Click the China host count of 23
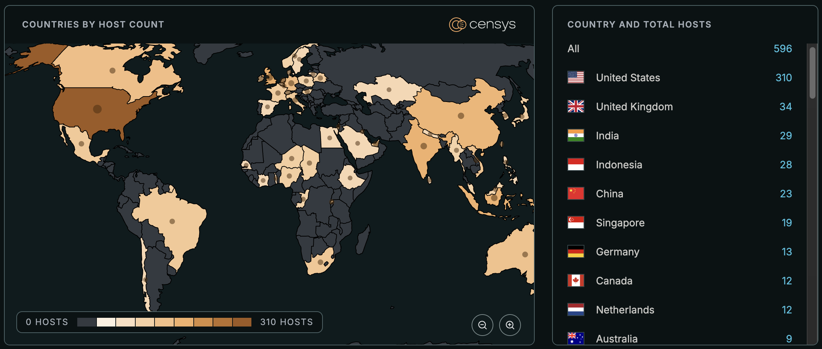 click(786, 194)
